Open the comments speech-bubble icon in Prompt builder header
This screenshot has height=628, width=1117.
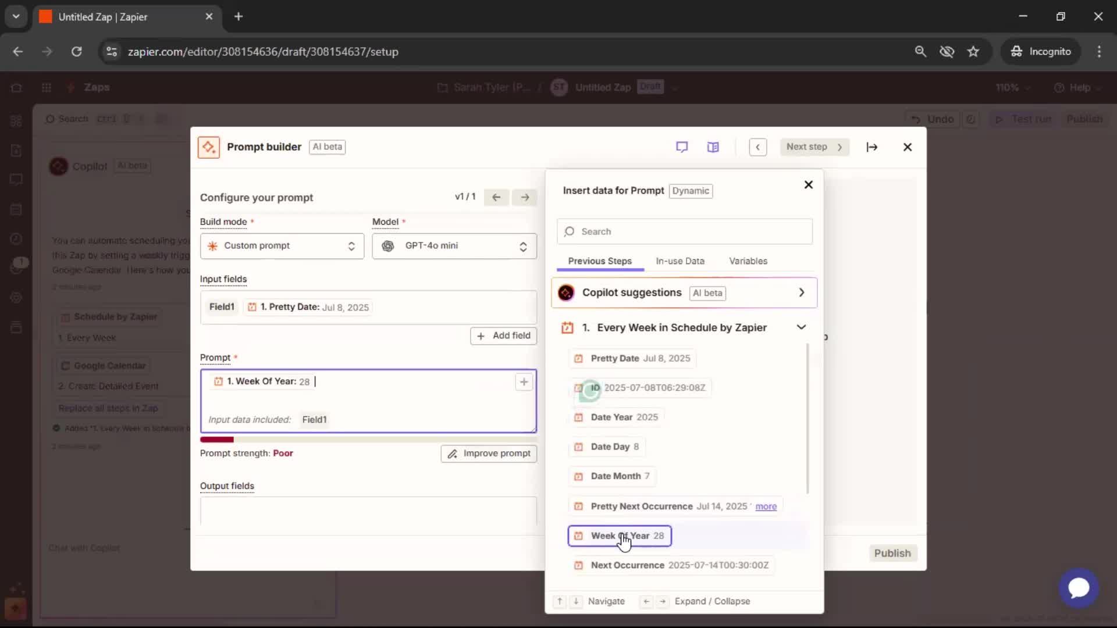coord(682,147)
